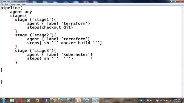
Task: Maximize the Notepad window
Action: click(175, 1)
